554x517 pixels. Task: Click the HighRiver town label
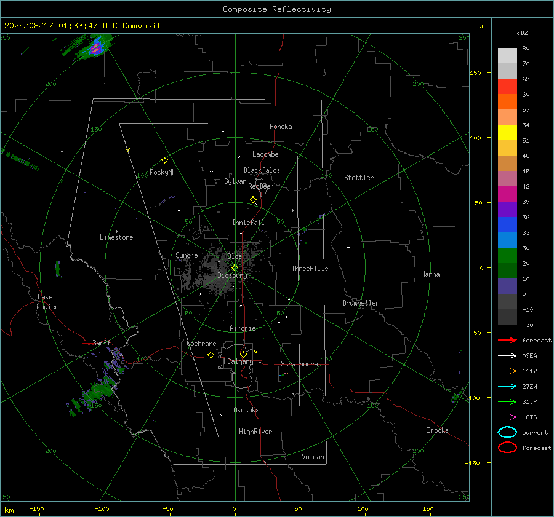click(255, 432)
